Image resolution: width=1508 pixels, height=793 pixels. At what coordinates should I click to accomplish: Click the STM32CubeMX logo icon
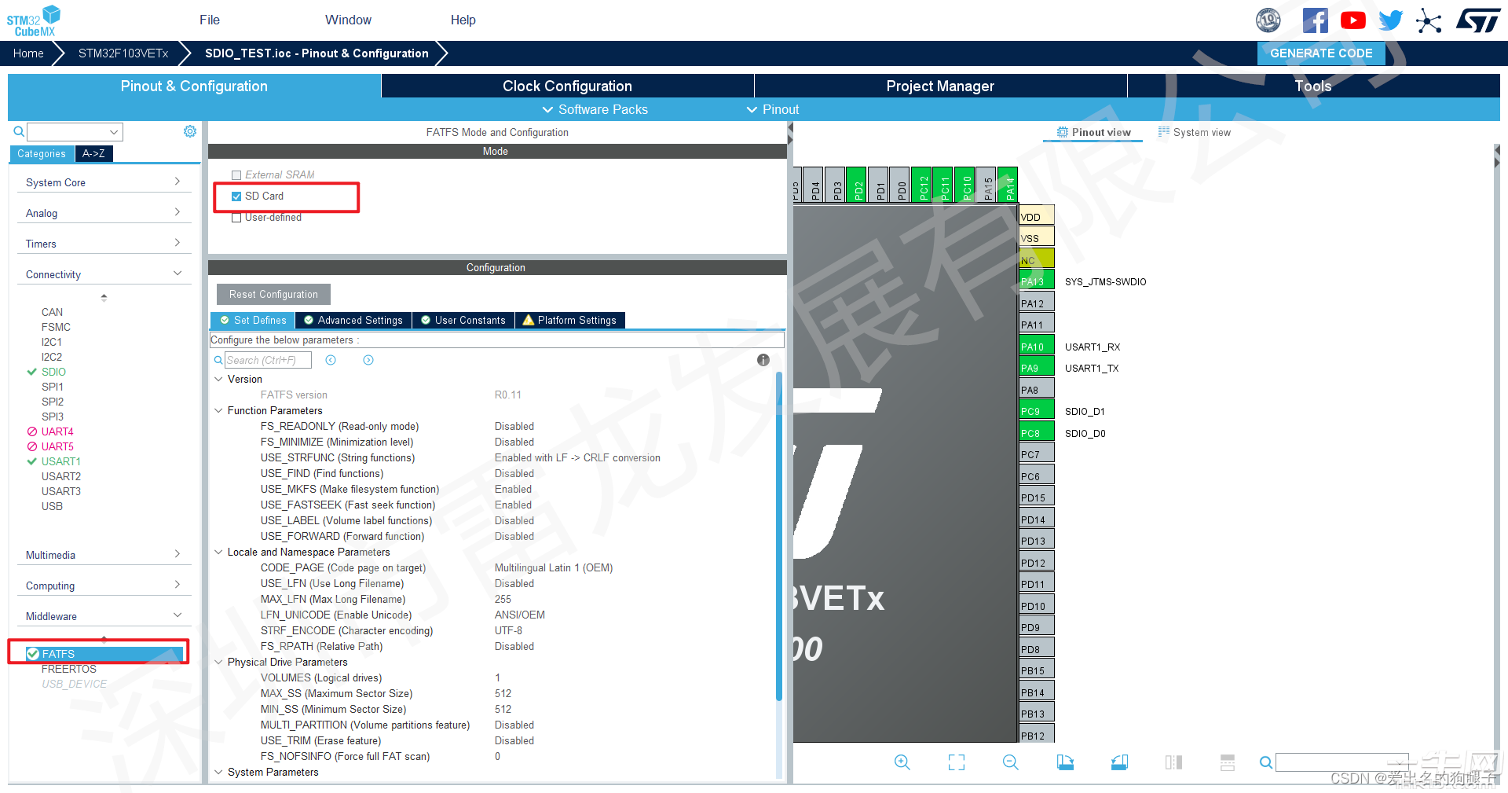coord(34,21)
